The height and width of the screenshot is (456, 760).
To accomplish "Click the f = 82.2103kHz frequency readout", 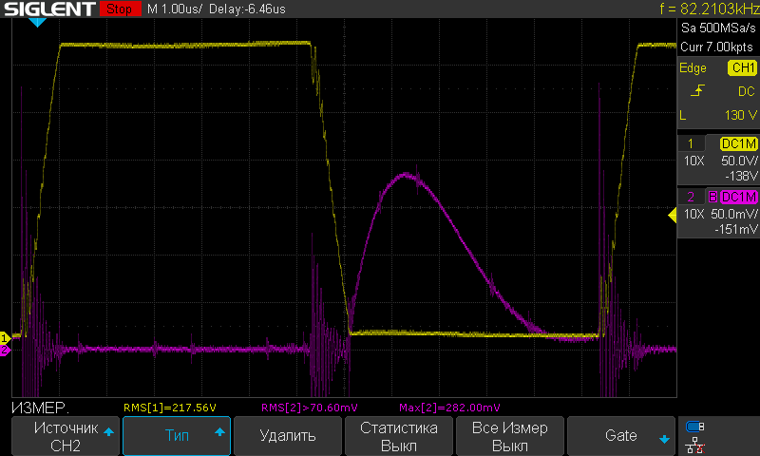I will 710,9.
